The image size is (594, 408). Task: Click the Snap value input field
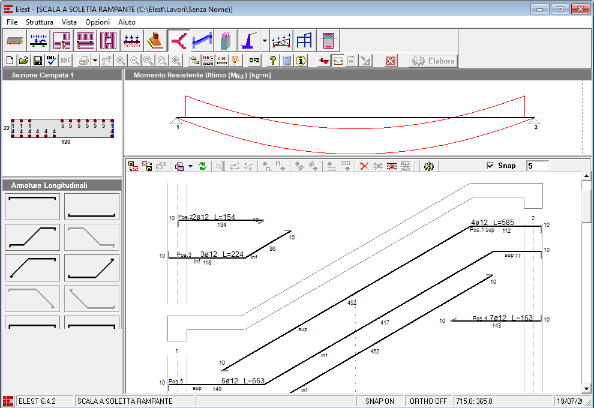(537, 166)
